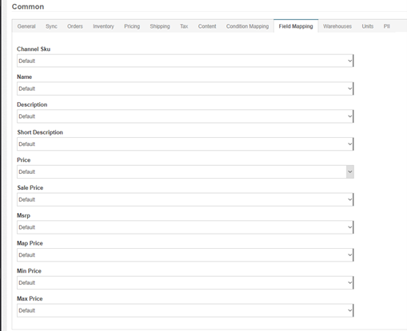Open the Shipping tab
Image resolution: width=407 pixels, height=331 pixels.
(x=160, y=26)
